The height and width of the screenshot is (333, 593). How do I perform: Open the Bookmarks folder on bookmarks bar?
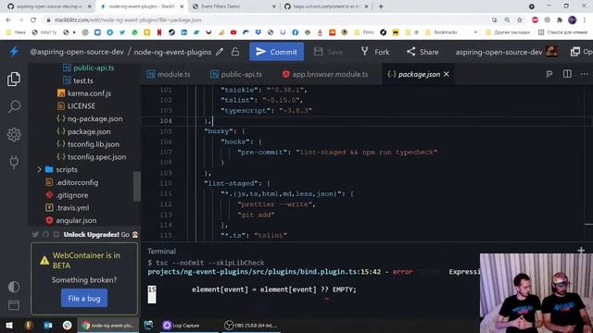click(441, 32)
